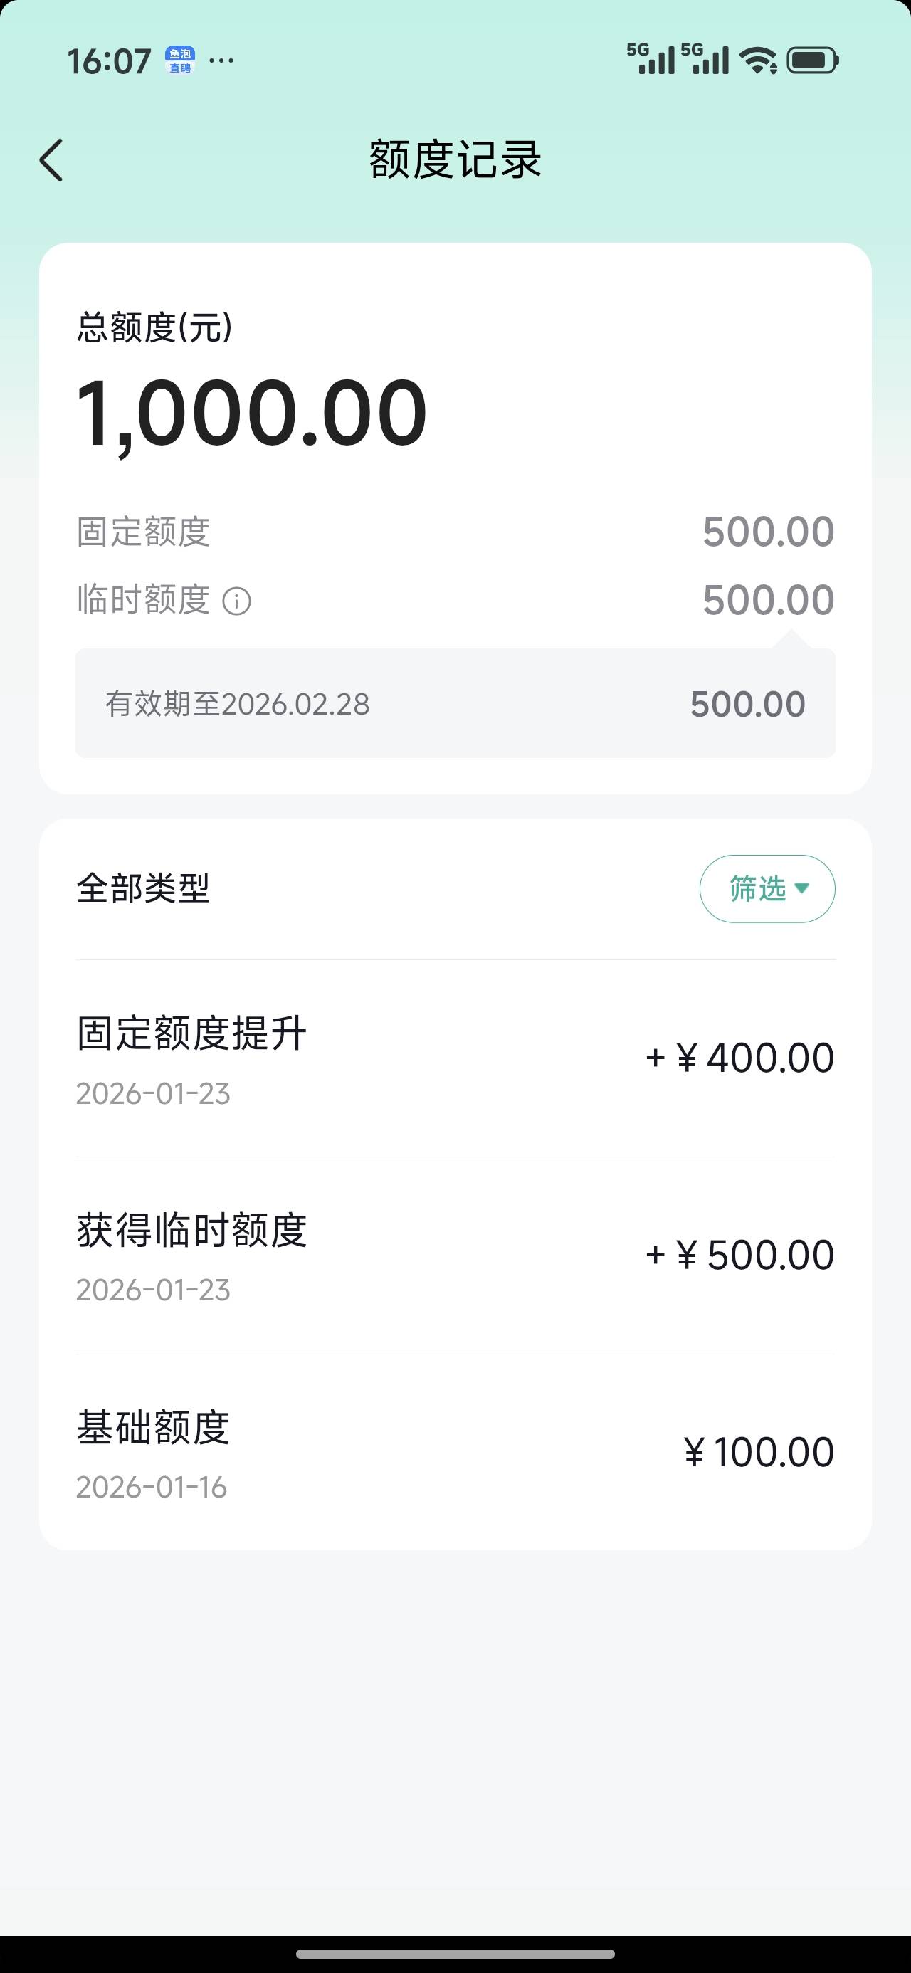Tap the Wi-Fi status icon

758,60
